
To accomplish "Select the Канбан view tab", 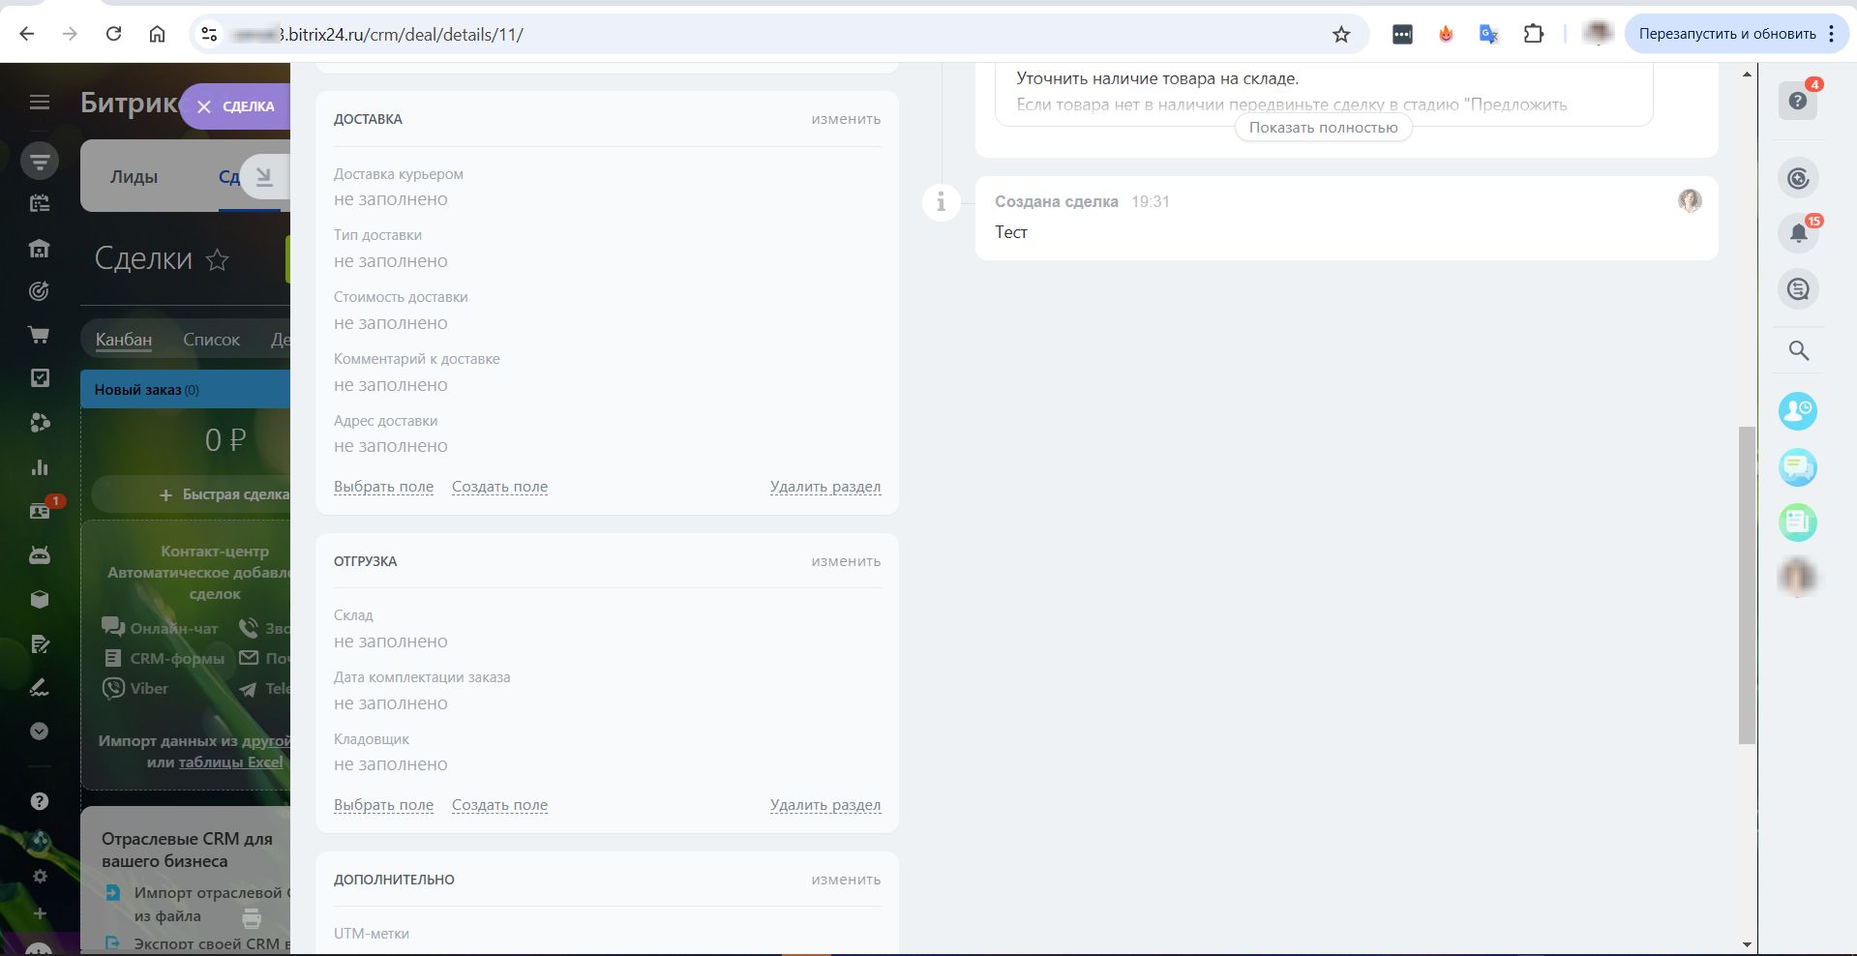I will [x=124, y=340].
